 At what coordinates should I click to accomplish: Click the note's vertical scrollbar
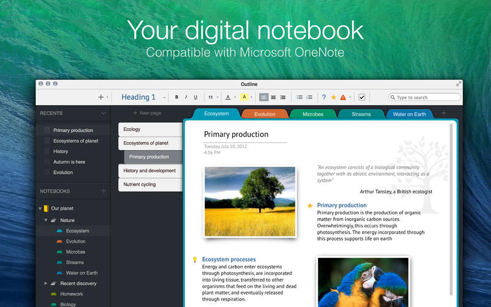click(451, 209)
